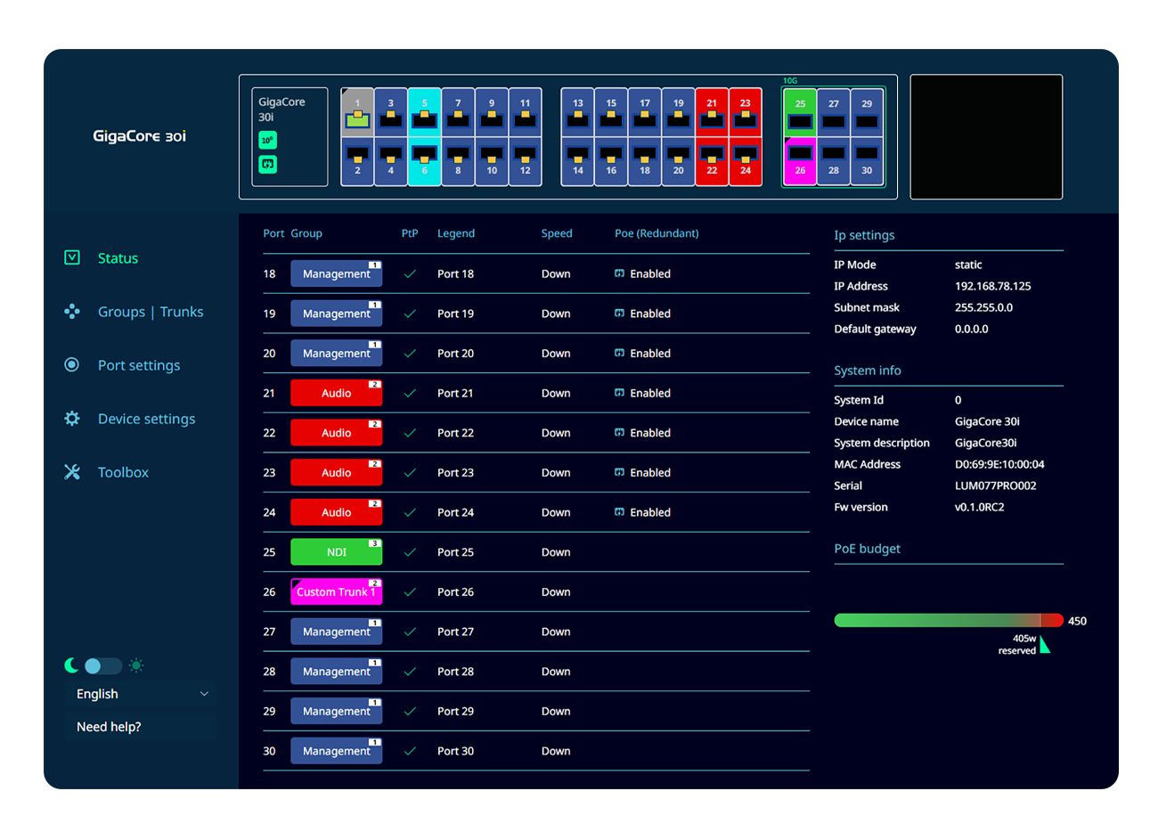The width and height of the screenshot is (1158, 840).
Task: Click the black display panel beside ports
Action: [x=986, y=136]
